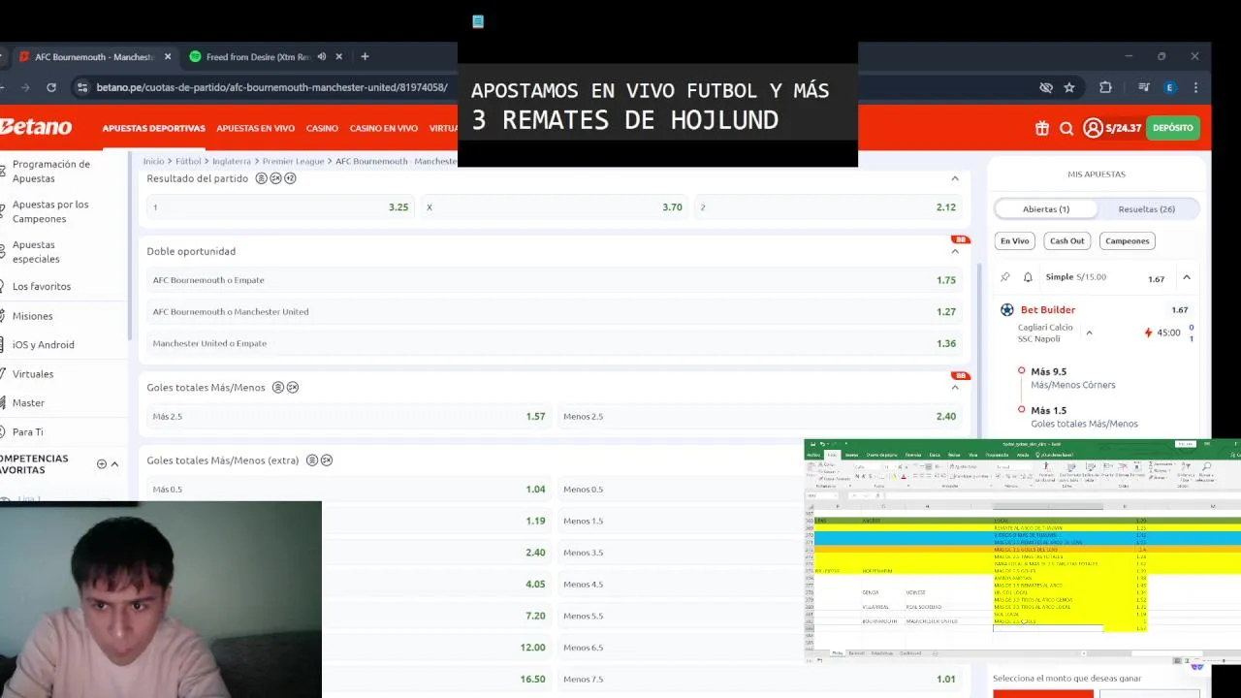Collapse the Resultado del partido market
This screenshot has width=1241, height=698.
pos(955,178)
